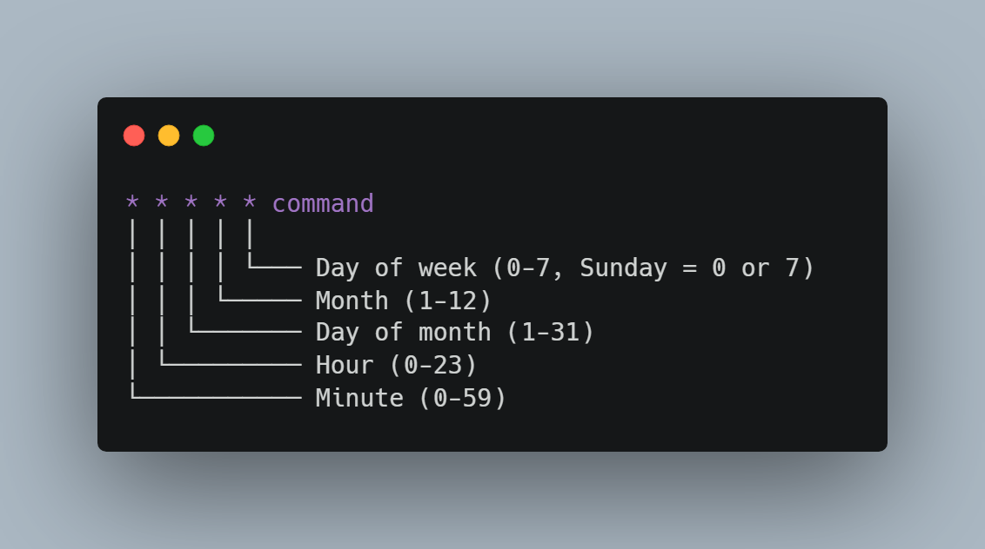This screenshot has height=549, width=985.
Task: Click the "(0-59)" range value
Action: click(462, 398)
